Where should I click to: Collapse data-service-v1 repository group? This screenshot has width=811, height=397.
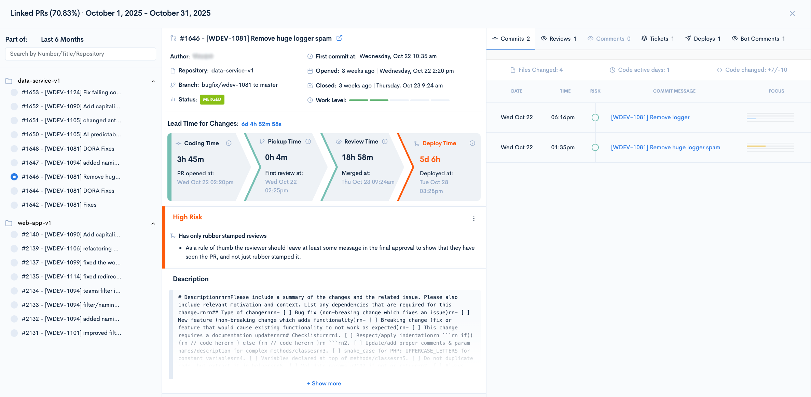point(153,81)
